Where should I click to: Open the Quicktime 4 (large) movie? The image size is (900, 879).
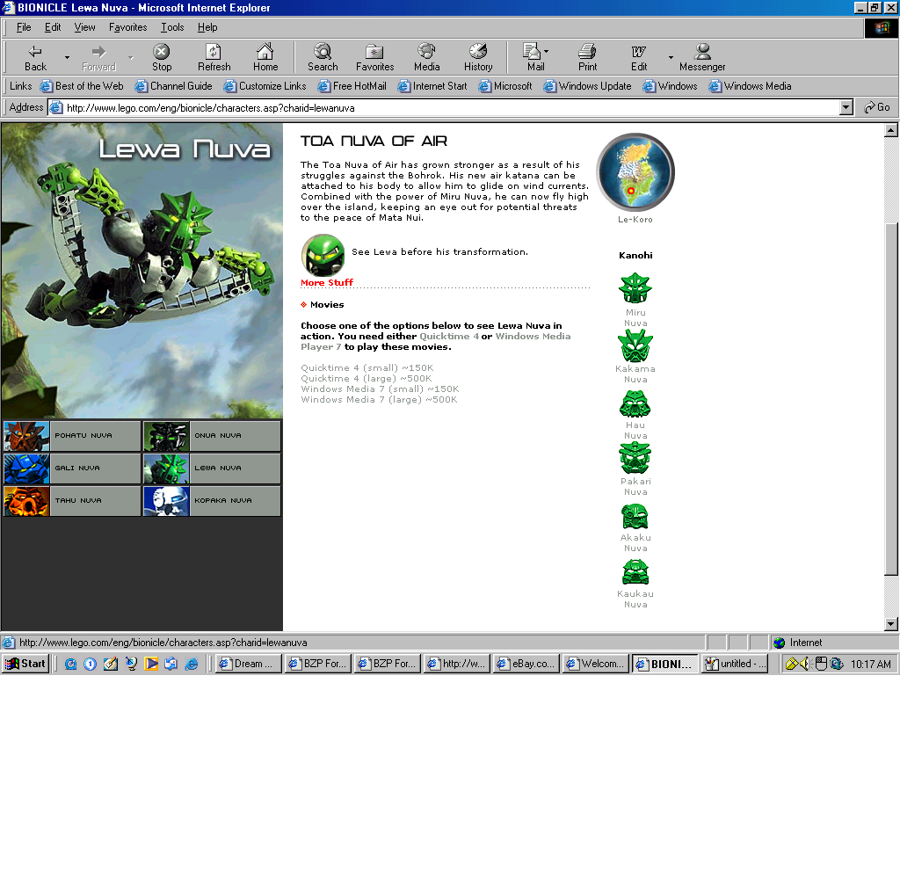(367, 378)
